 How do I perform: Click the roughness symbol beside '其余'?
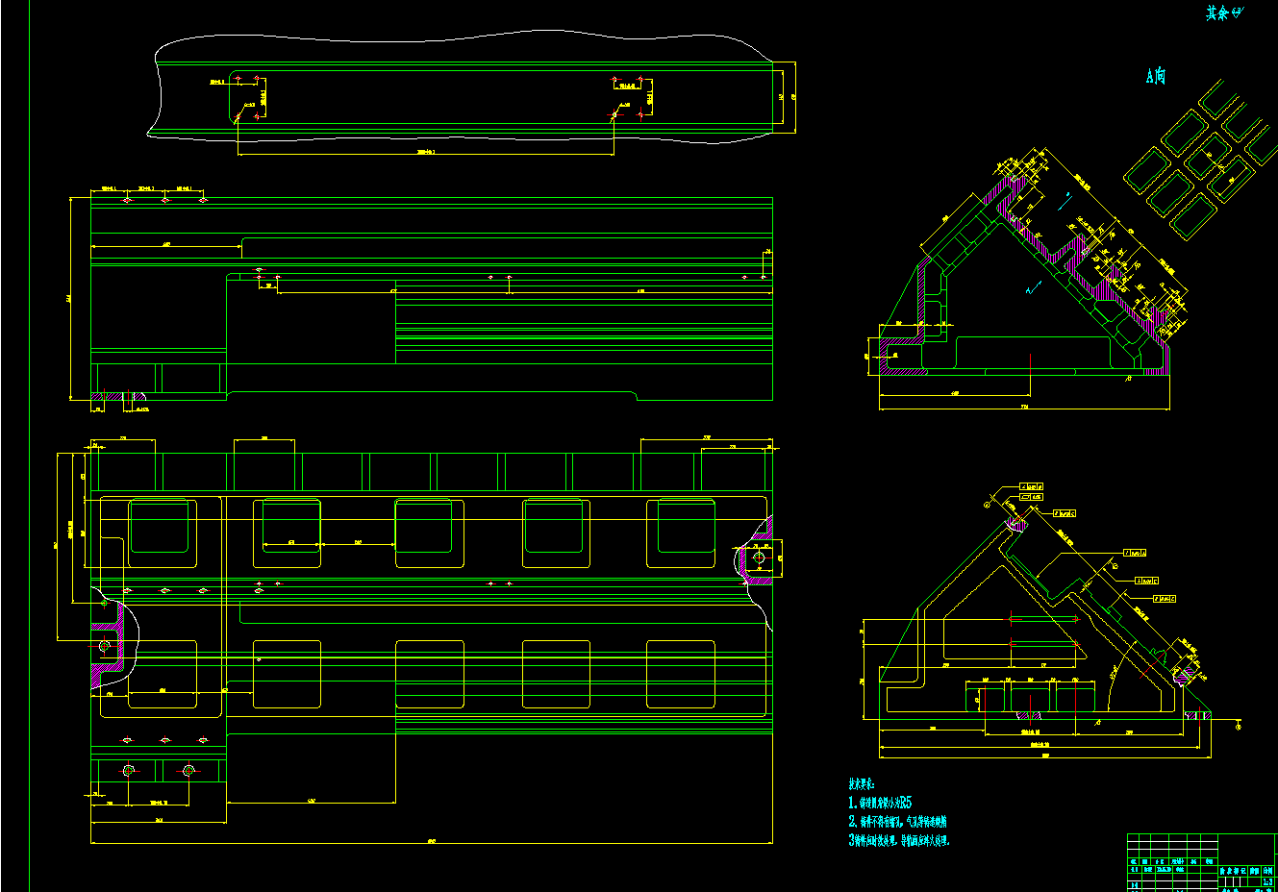1239,12
